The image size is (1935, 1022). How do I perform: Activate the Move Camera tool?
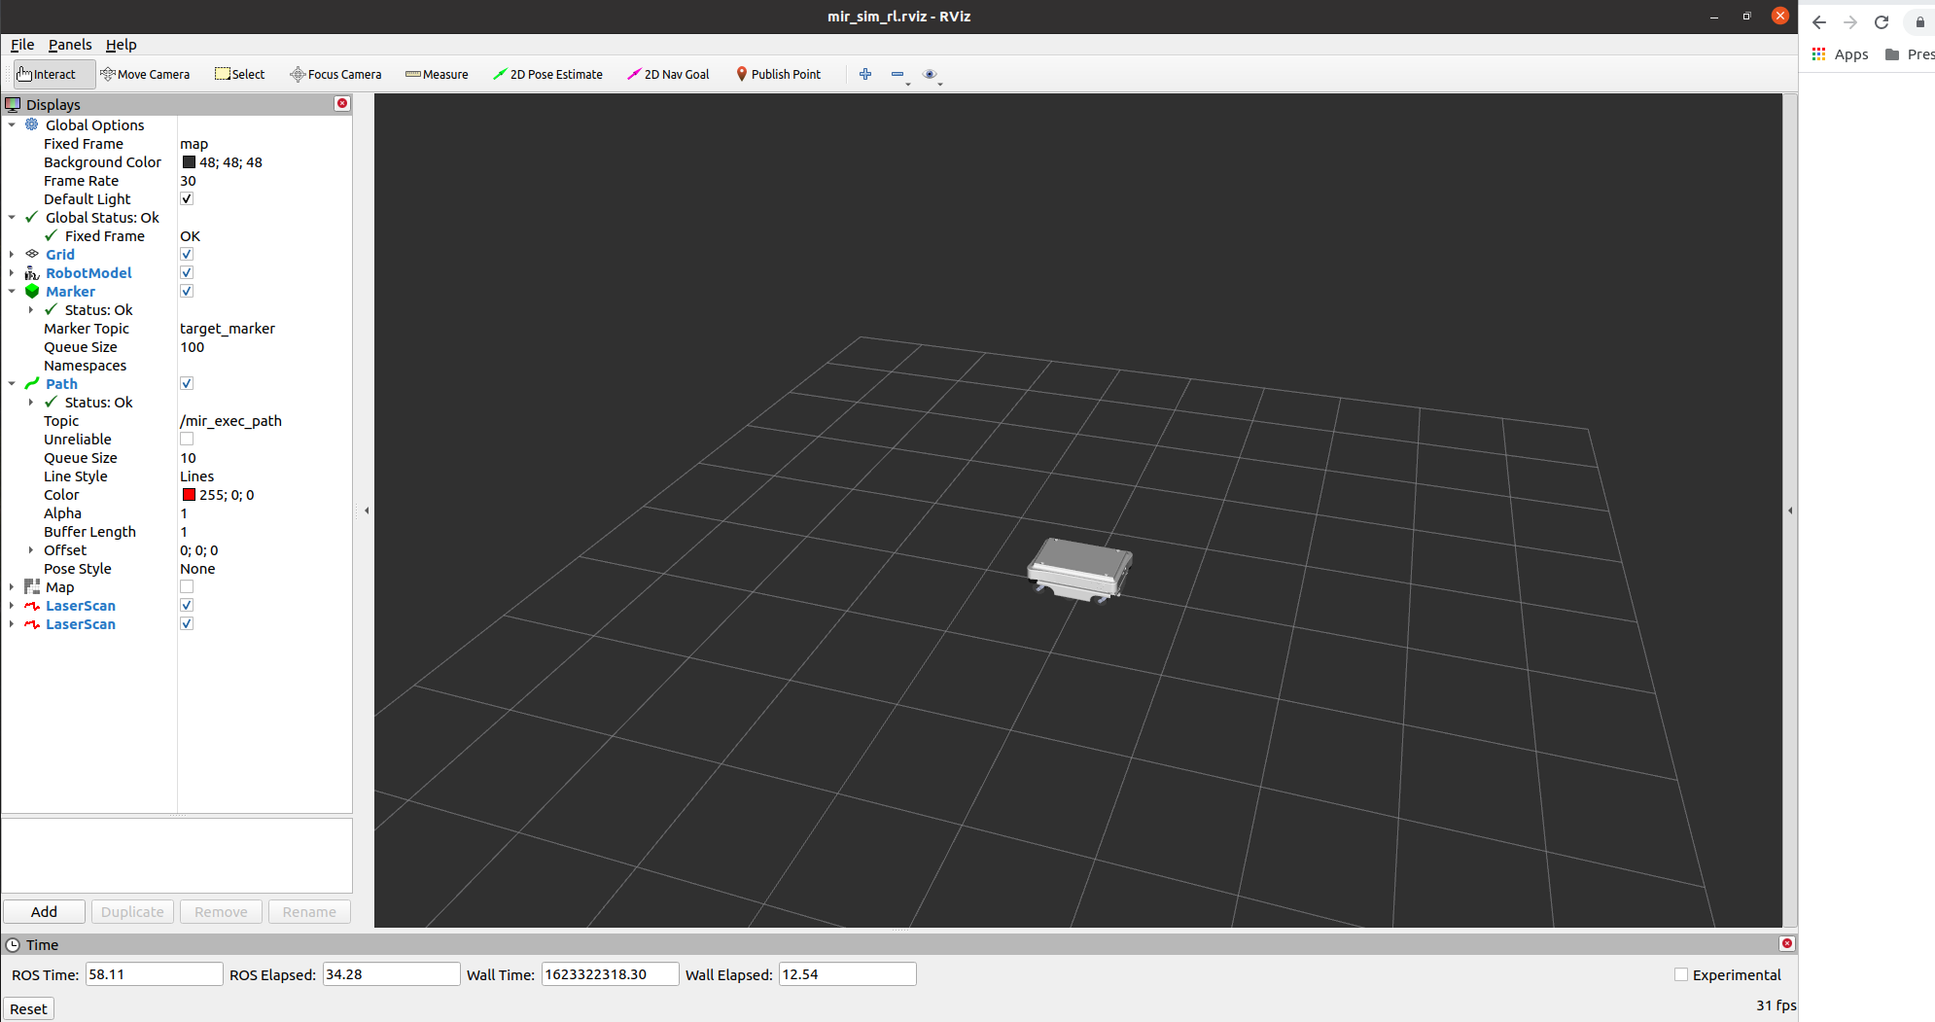coord(145,74)
